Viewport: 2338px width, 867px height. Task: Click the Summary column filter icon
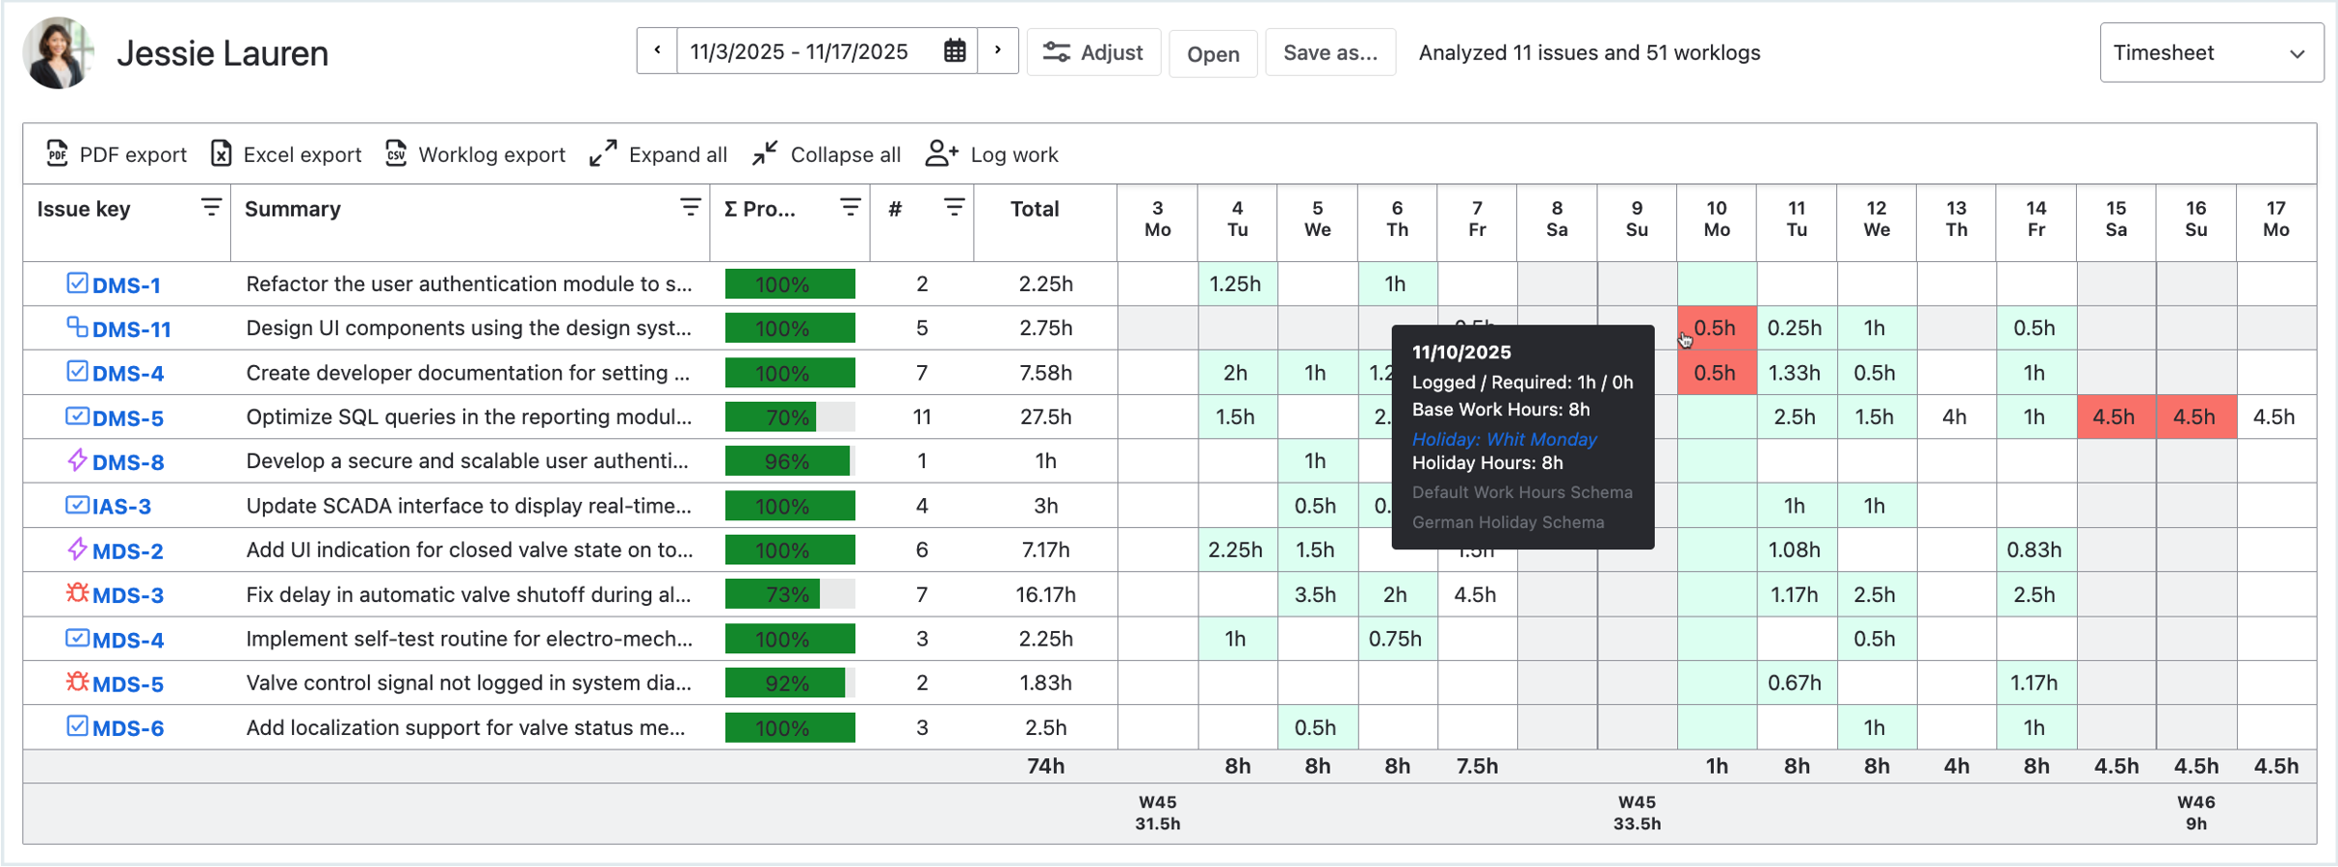click(x=690, y=207)
